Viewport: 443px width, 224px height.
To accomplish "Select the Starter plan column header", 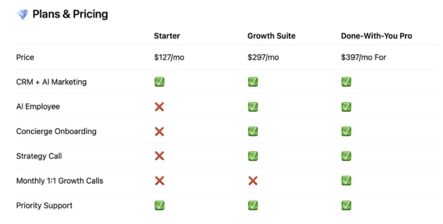I will coord(167,36).
